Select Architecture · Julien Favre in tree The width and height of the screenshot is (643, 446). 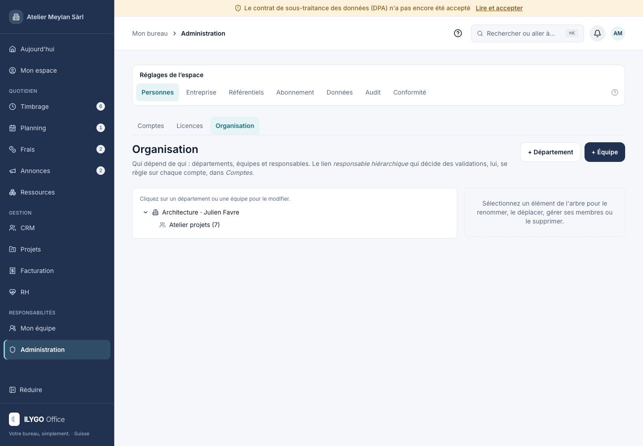point(200,212)
